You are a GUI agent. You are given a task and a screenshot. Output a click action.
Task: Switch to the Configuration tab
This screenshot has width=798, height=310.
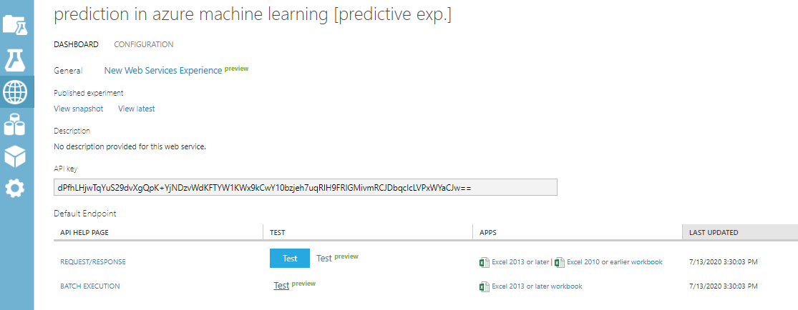pos(143,44)
